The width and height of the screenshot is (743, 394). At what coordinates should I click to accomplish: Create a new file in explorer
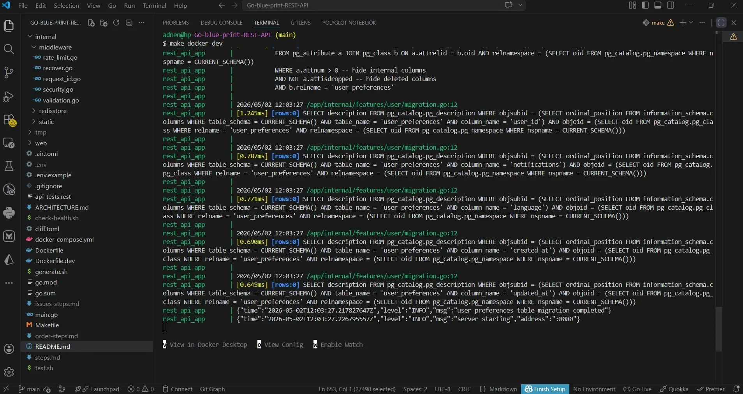click(91, 23)
